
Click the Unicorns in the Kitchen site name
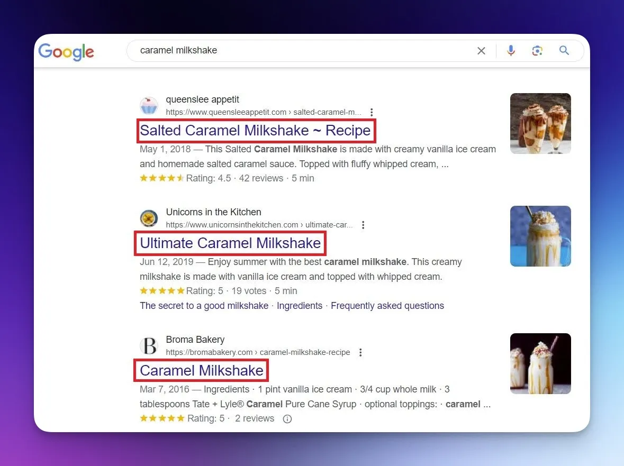(x=213, y=212)
